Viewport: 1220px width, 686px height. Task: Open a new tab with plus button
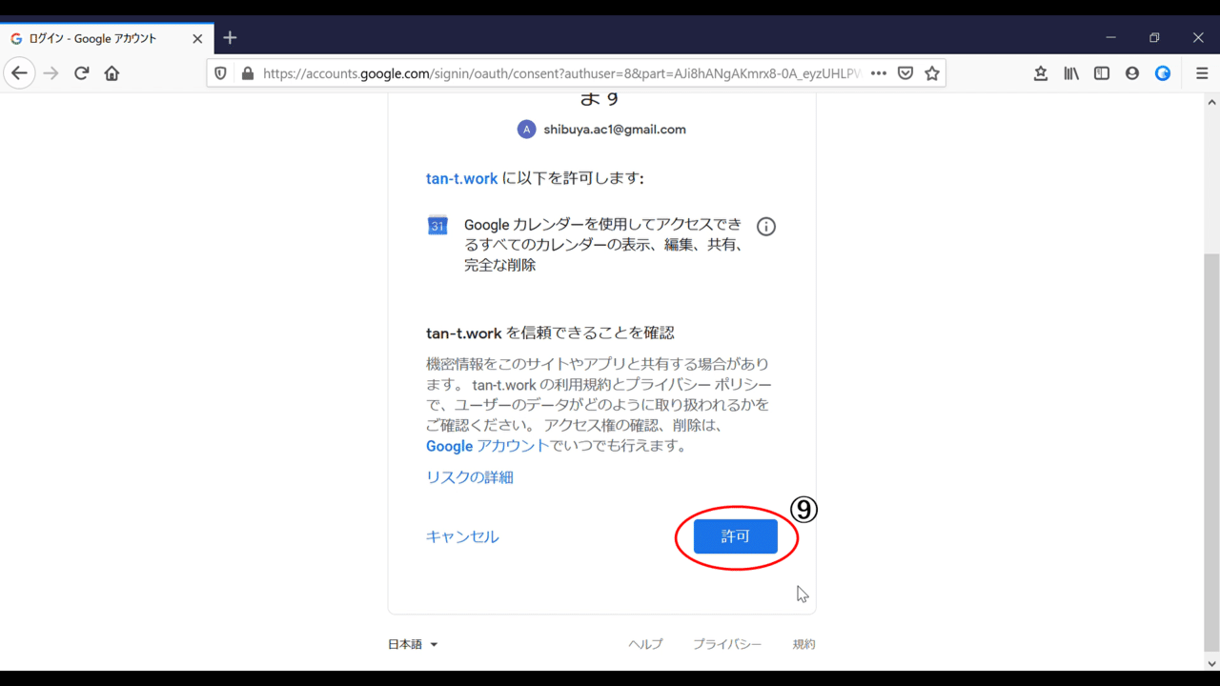tap(230, 38)
